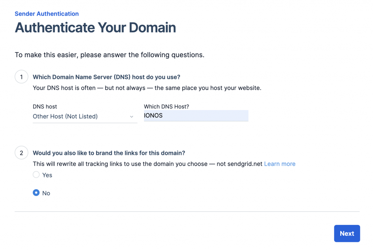Open the "Learn more" link
The image size is (373, 250).
point(279,164)
